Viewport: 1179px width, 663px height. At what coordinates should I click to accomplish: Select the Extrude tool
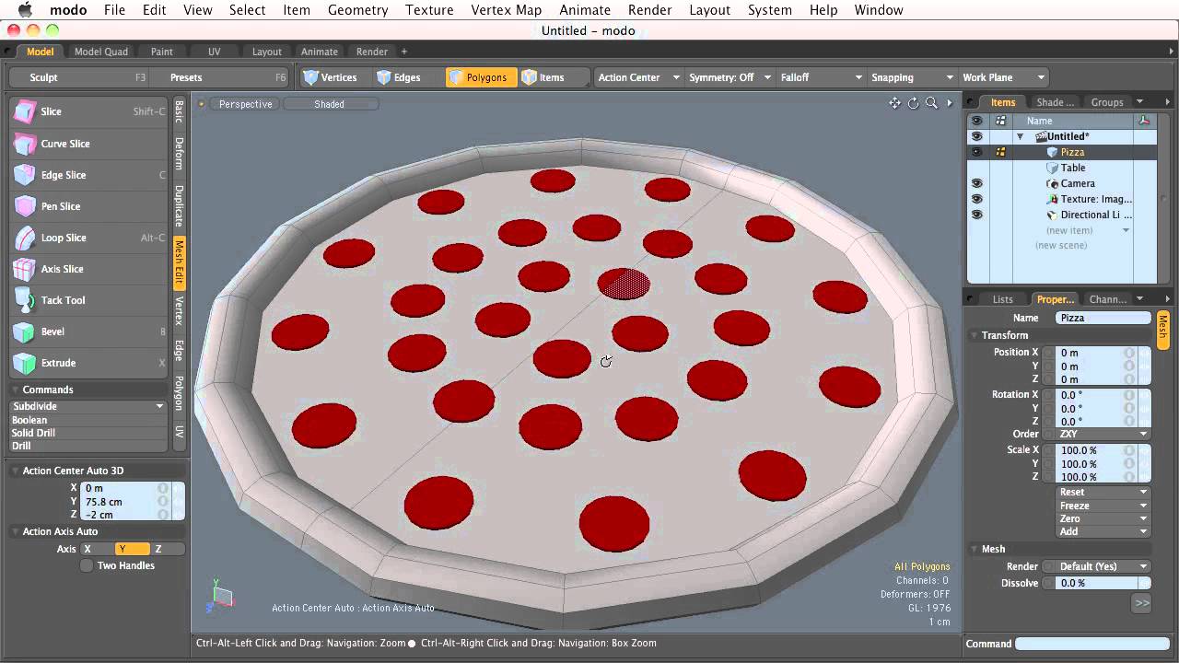pos(89,363)
